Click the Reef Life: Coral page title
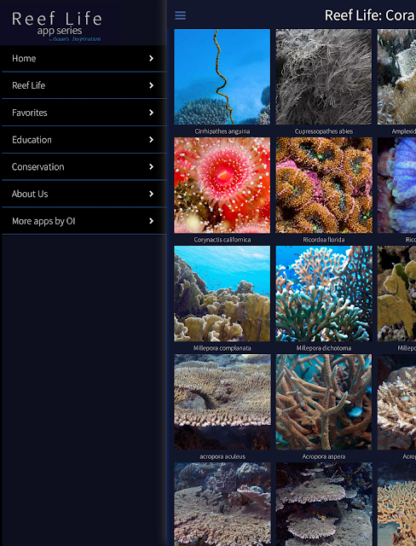 point(370,15)
